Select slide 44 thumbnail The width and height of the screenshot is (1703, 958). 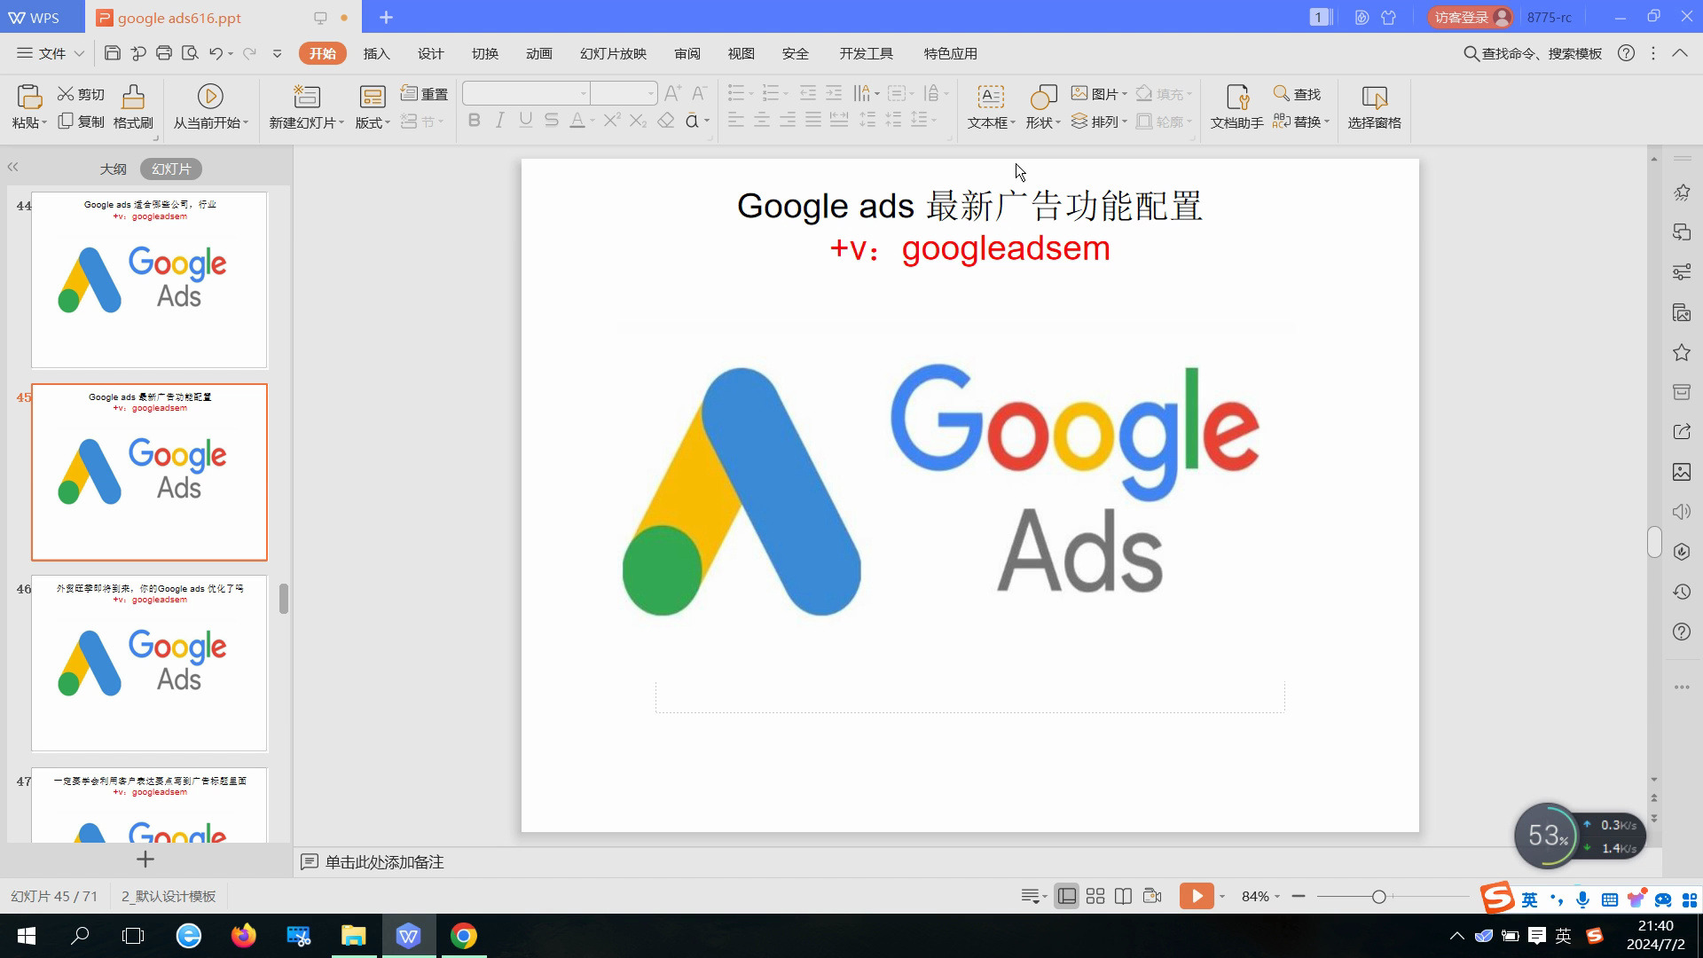149,279
